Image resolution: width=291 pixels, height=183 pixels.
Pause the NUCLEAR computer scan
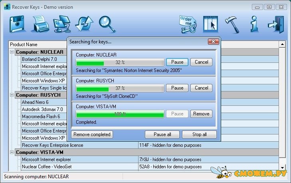pos(177,62)
